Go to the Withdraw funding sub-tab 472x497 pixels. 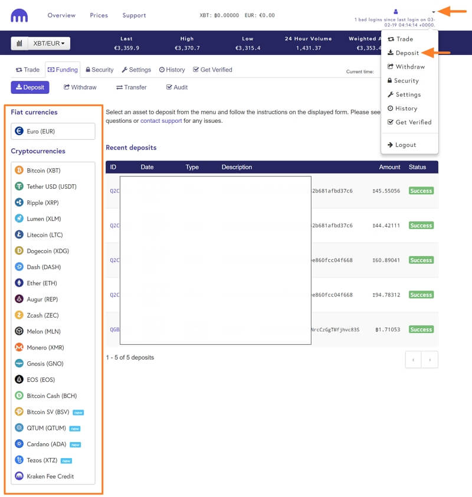pyautogui.click(x=80, y=87)
